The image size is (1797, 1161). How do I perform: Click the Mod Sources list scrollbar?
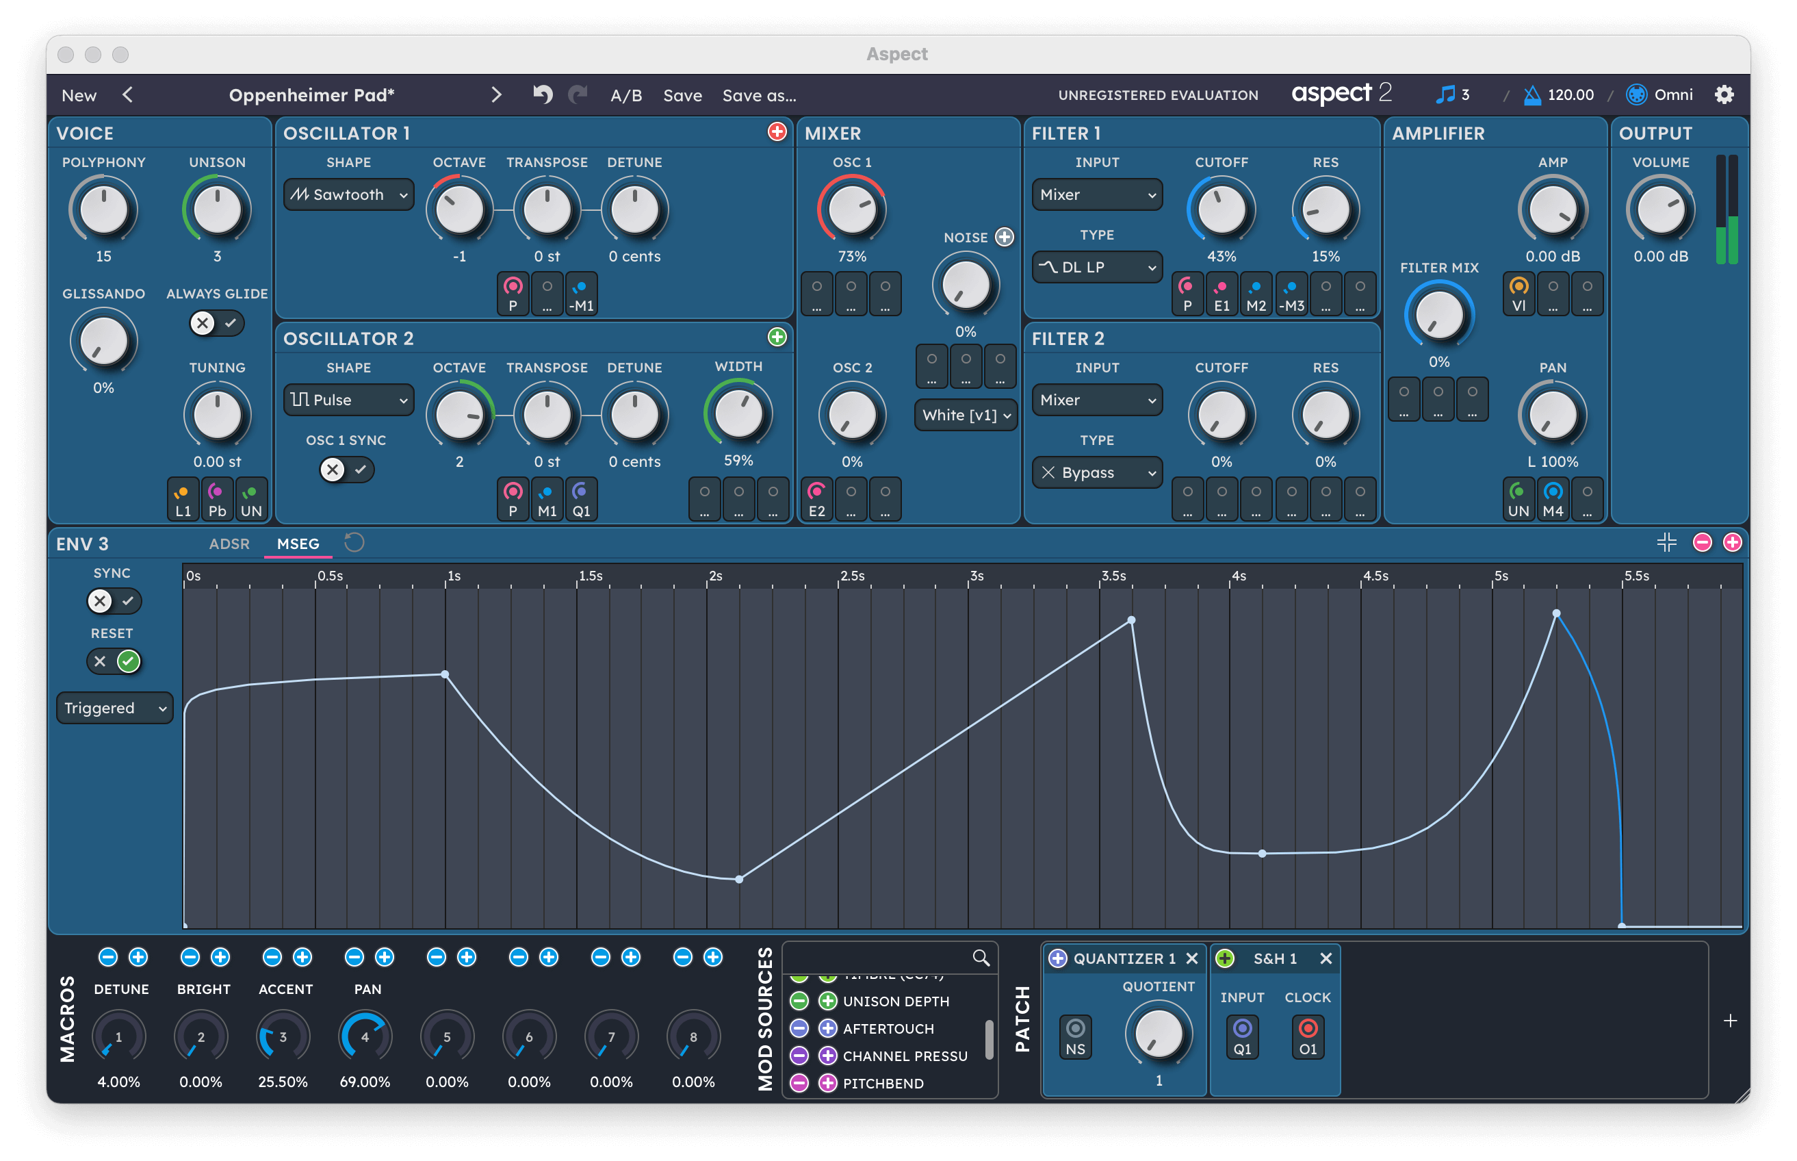click(x=989, y=1039)
